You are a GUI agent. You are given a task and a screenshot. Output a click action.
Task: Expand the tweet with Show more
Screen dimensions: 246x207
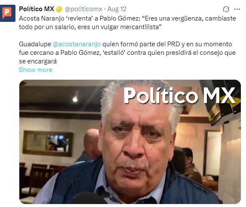36,70
